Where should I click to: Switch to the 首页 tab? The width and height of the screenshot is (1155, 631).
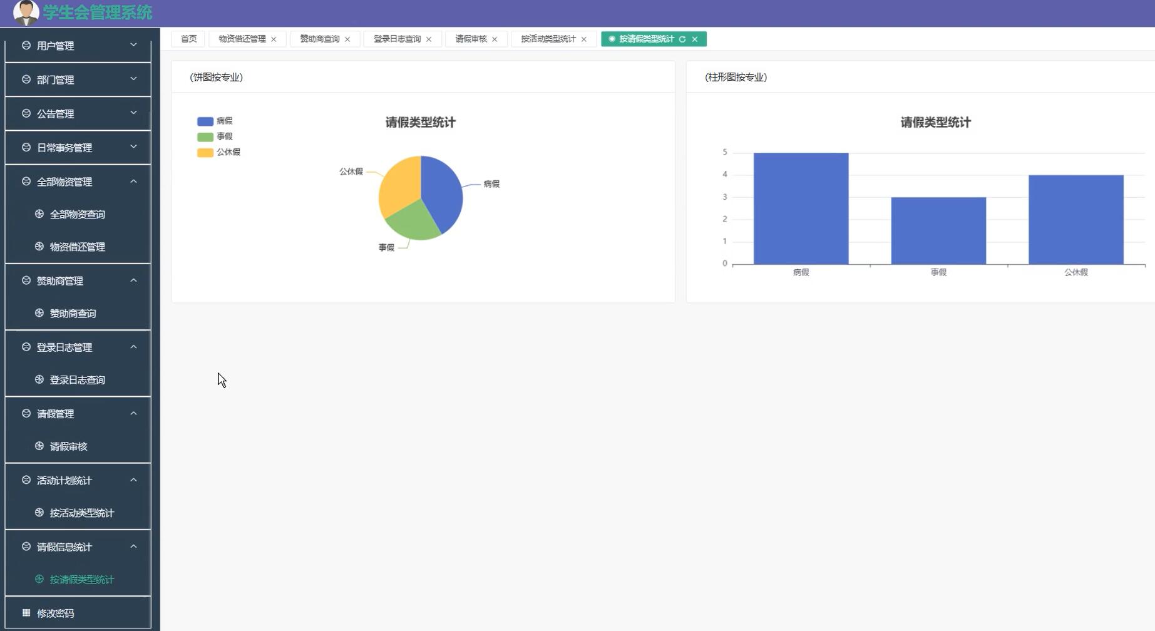(187, 38)
